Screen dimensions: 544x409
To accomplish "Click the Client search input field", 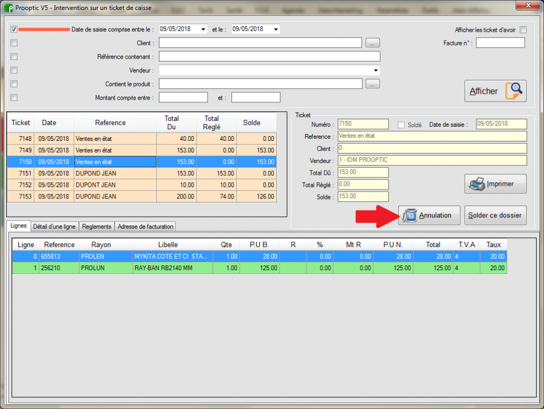I will [x=260, y=43].
